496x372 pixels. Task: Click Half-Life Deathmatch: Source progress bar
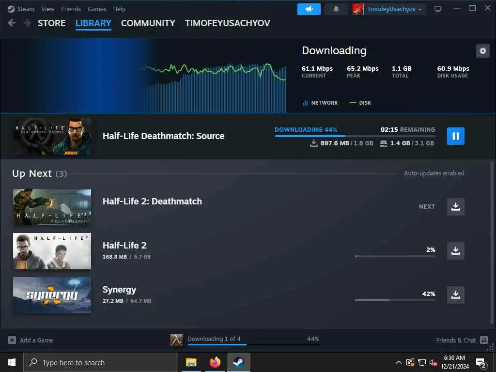(x=355, y=136)
